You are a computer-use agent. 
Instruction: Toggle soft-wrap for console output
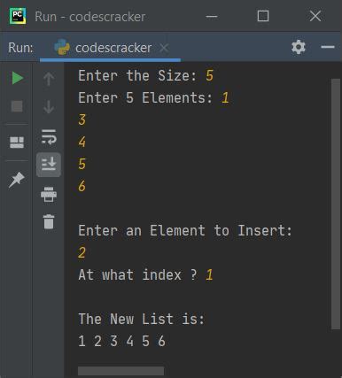49,137
